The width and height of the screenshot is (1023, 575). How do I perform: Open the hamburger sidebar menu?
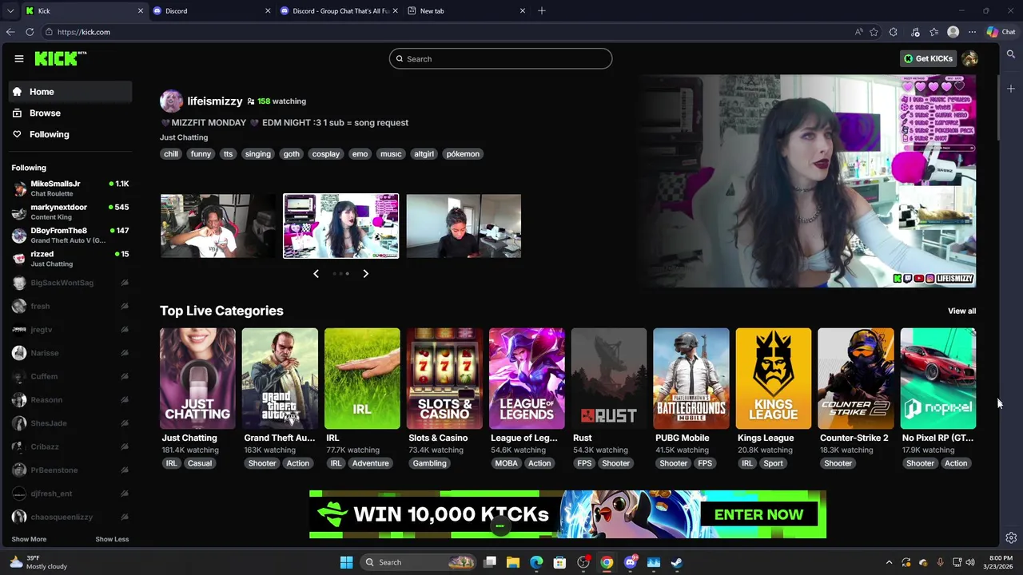click(x=19, y=58)
